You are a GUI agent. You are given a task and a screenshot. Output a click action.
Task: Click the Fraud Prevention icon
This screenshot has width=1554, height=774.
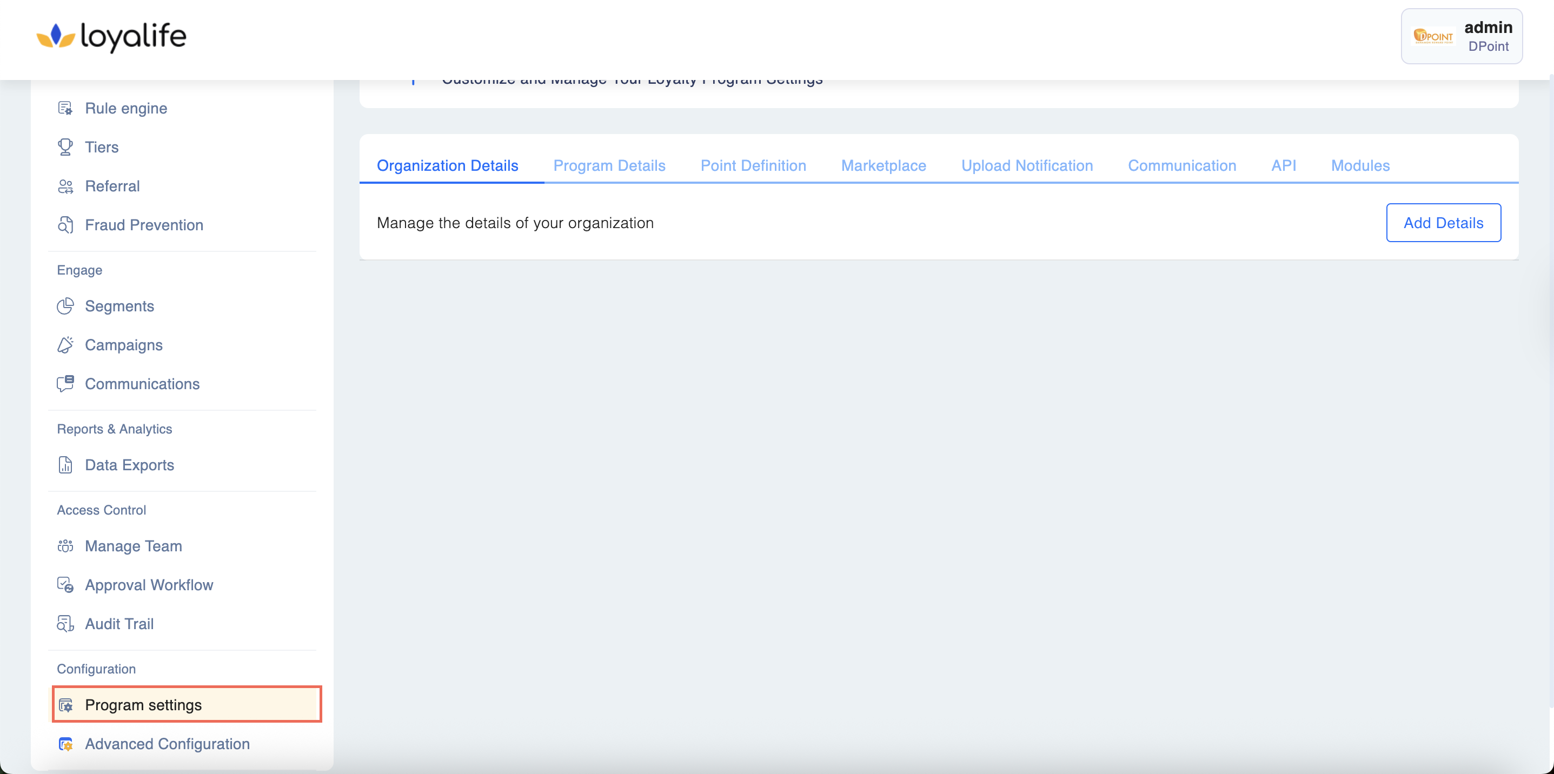[65, 225]
